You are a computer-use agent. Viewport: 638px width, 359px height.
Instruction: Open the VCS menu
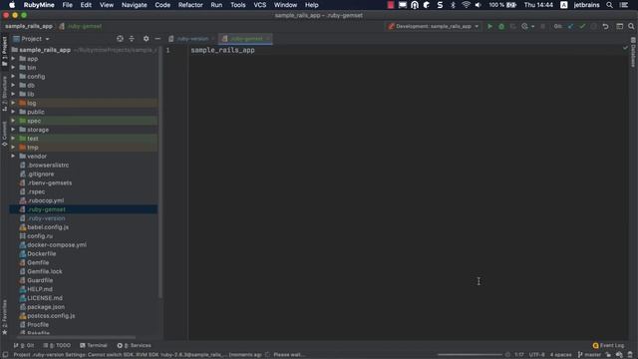[259, 5]
